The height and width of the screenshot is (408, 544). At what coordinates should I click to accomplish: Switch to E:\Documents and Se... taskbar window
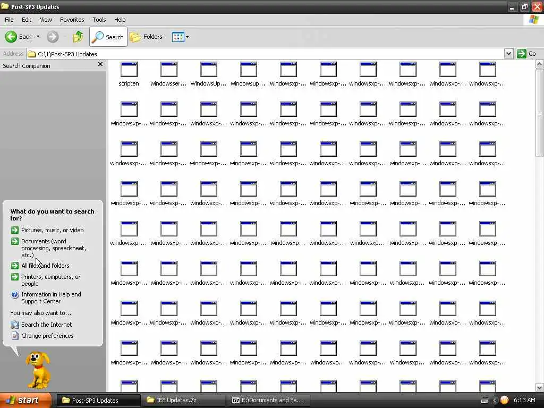(x=268, y=401)
